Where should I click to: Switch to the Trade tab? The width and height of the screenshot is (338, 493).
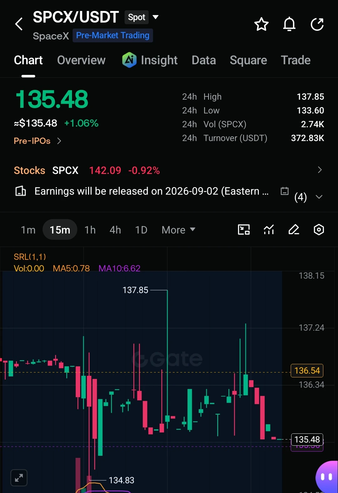(296, 60)
